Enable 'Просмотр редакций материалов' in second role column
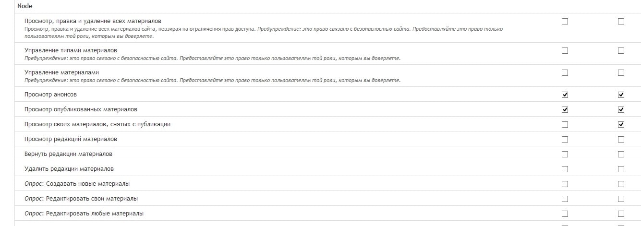 [621, 139]
